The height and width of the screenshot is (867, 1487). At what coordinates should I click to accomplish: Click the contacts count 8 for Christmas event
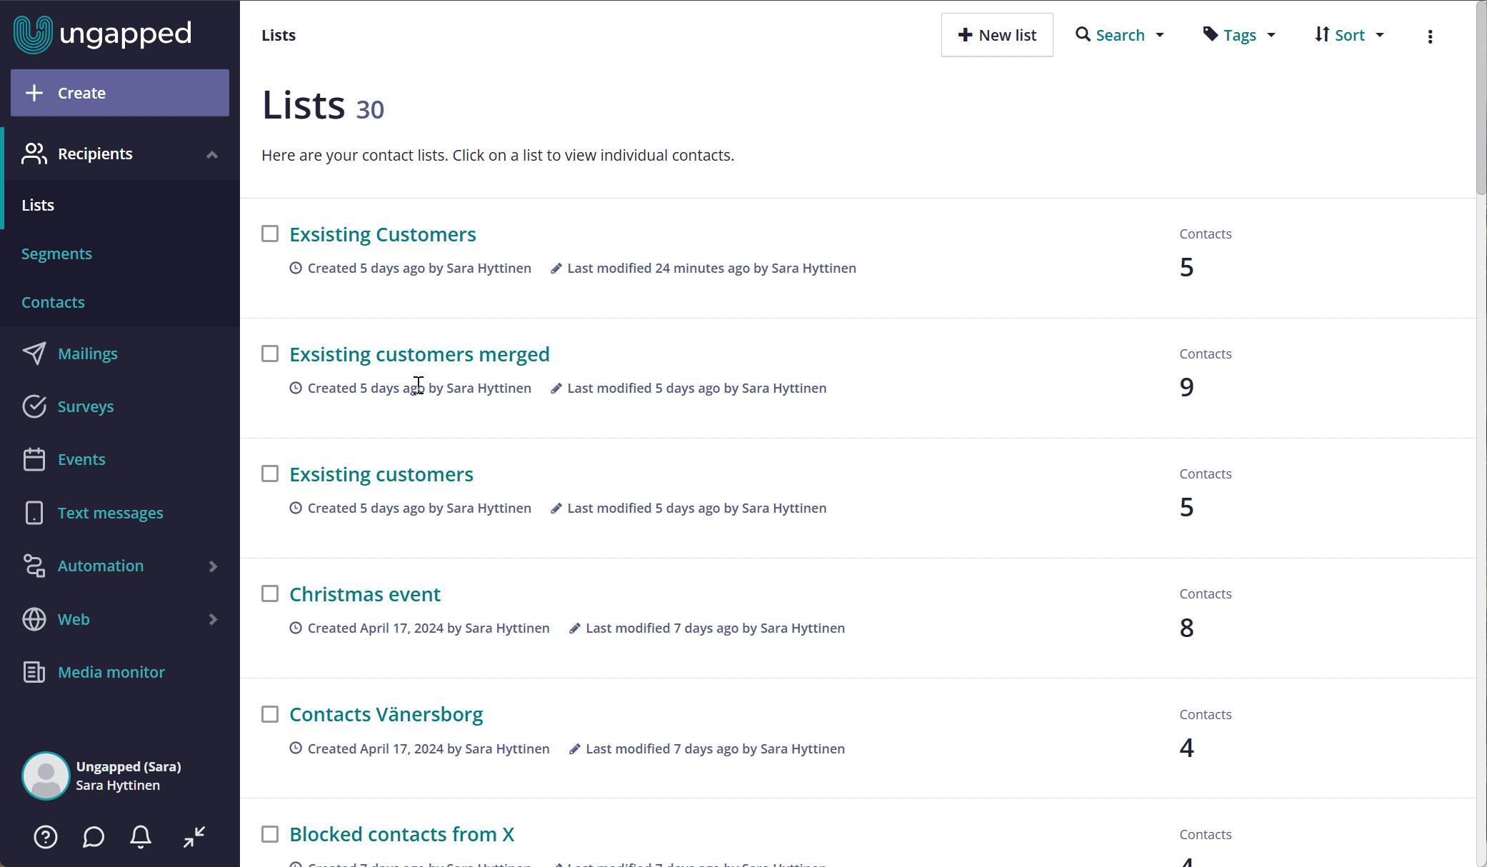(1186, 628)
